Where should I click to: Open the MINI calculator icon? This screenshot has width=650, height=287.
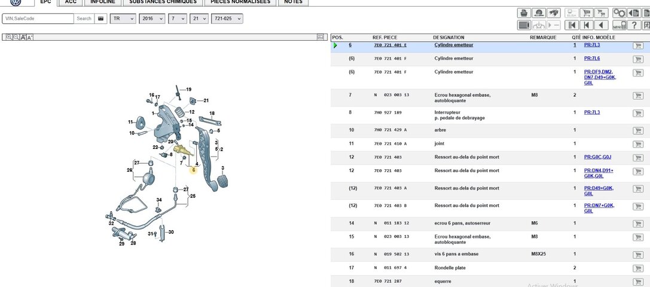(618, 25)
